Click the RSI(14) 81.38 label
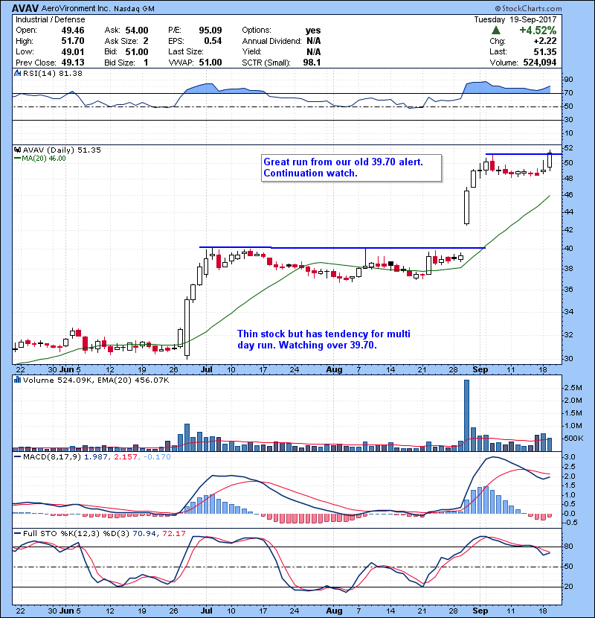The width and height of the screenshot is (595, 618). (x=53, y=73)
